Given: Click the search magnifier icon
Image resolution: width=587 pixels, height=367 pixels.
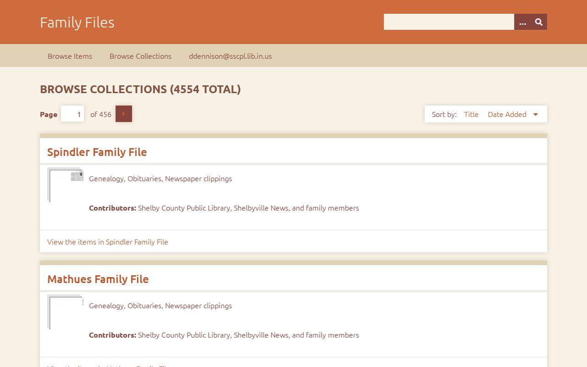Looking at the screenshot, I should coord(539,22).
